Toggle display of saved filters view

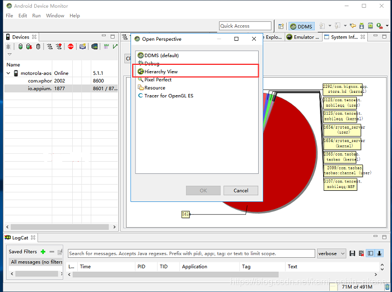[371, 253]
